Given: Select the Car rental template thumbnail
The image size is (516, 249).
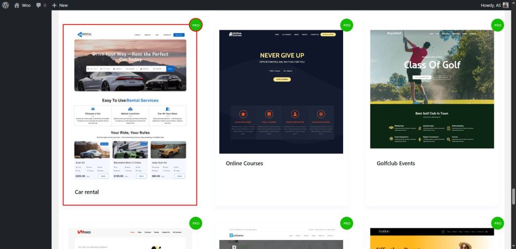Looking at the screenshot, I should pyautogui.click(x=131, y=105).
